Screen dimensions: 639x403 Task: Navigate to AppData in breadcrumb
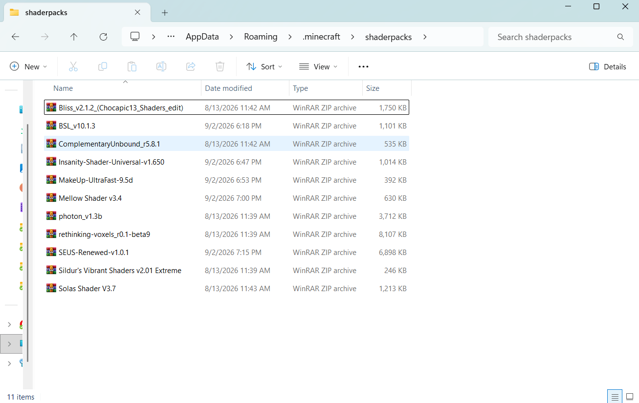point(202,37)
